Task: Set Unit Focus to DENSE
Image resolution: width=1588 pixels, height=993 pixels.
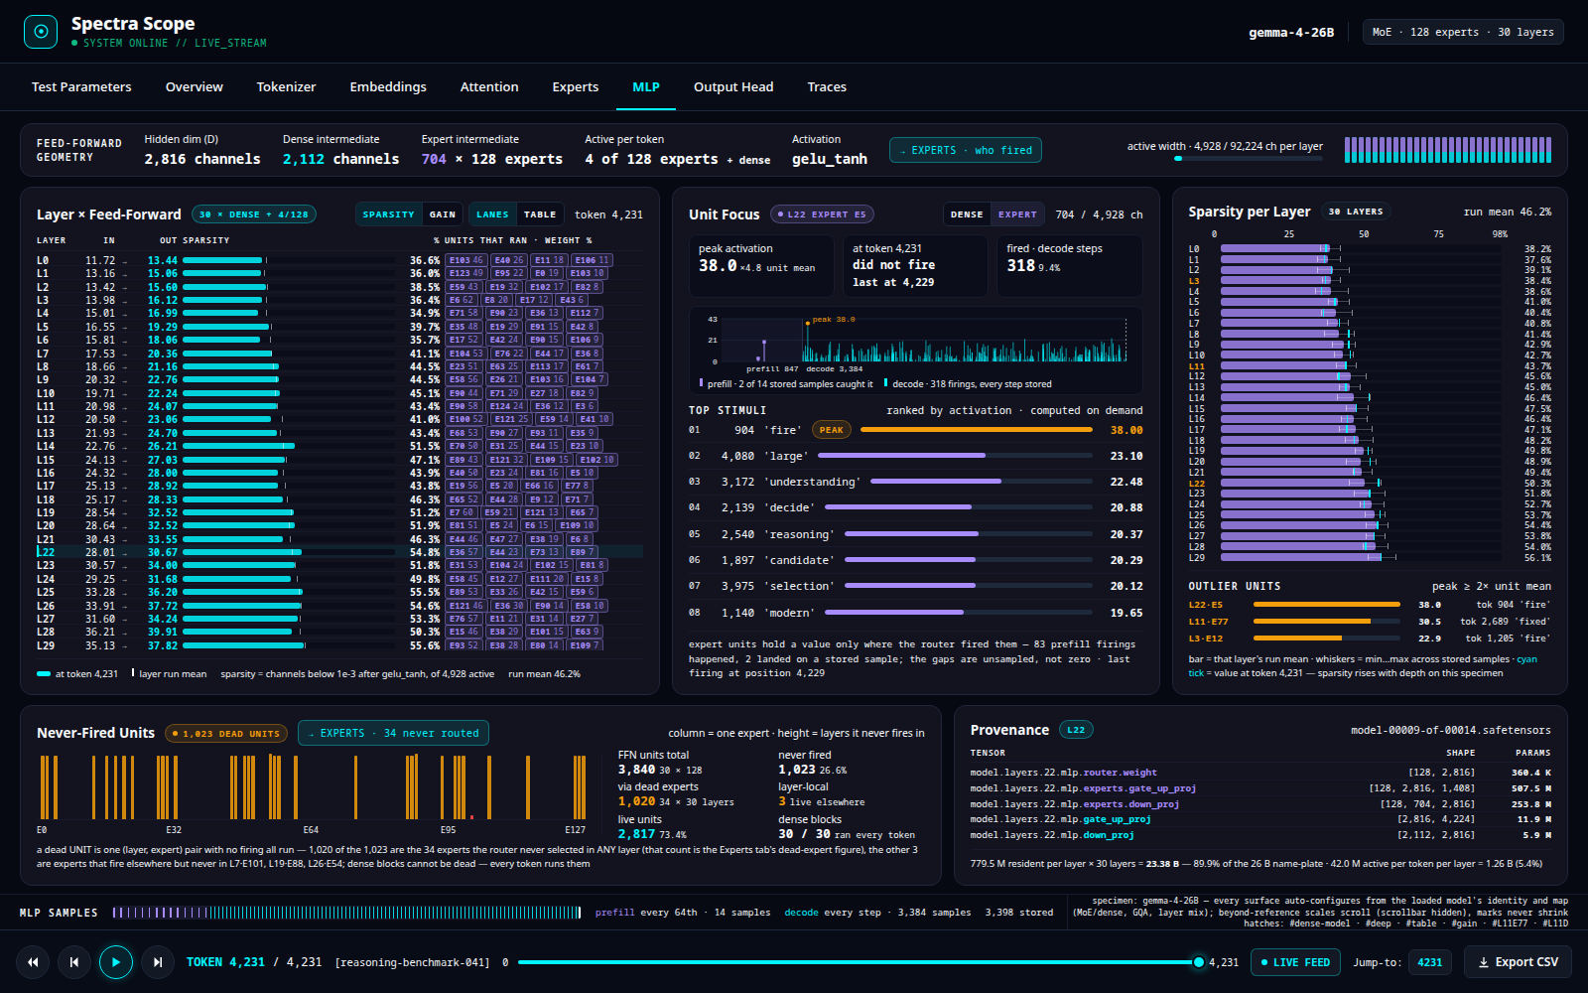Action: coord(967,214)
